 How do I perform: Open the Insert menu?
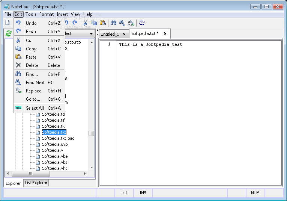coord(62,14)
